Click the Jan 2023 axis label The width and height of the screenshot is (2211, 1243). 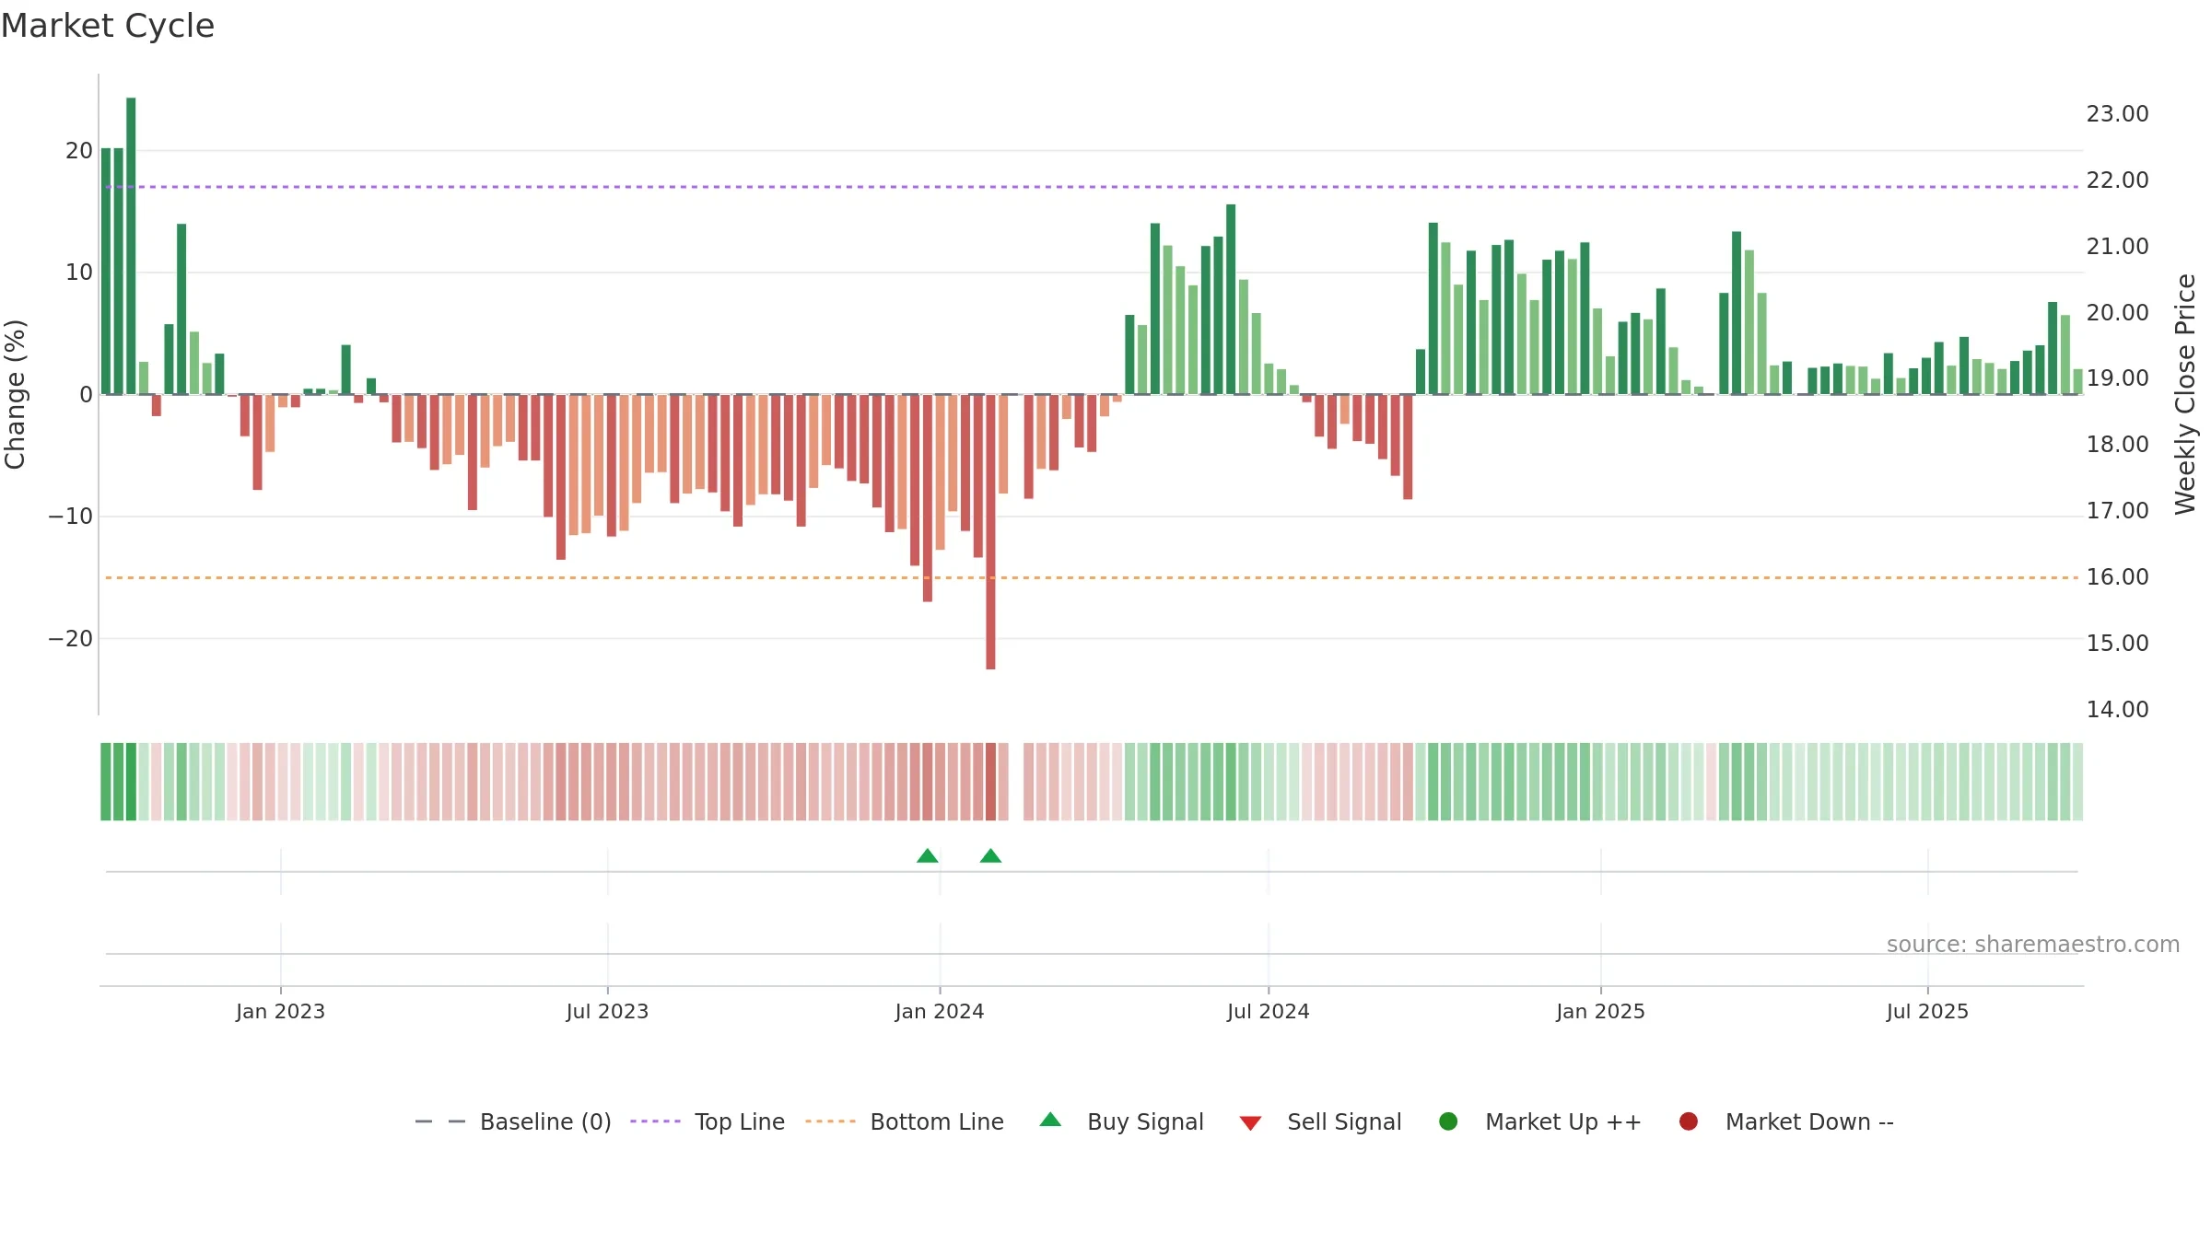[x=280, y=1011]
